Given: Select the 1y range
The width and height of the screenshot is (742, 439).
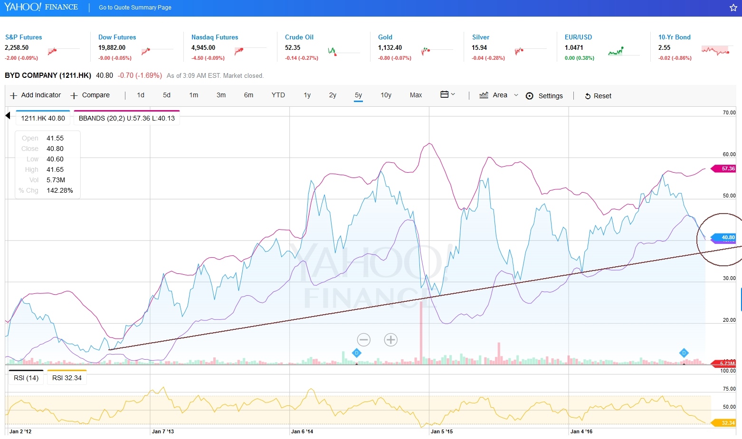Looking at the screenshot, I should (307, 95).
